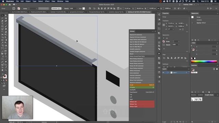This screenshot has width=219, height=123.
Task: Click the Stroke color box in control bar
Action: 18,9
